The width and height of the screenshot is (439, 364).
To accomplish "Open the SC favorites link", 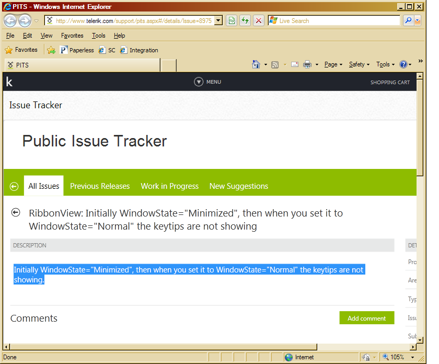I will click(x=107, y=50).
